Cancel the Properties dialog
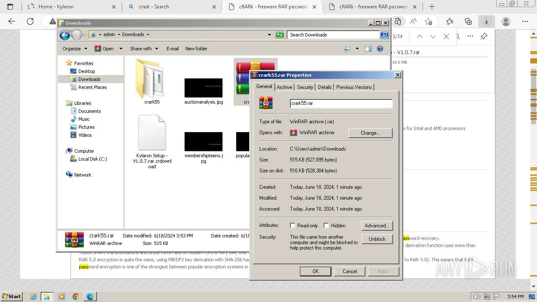The width and height of the screenshot is (537, 302). pyautogui.click(x=349, y=271)
